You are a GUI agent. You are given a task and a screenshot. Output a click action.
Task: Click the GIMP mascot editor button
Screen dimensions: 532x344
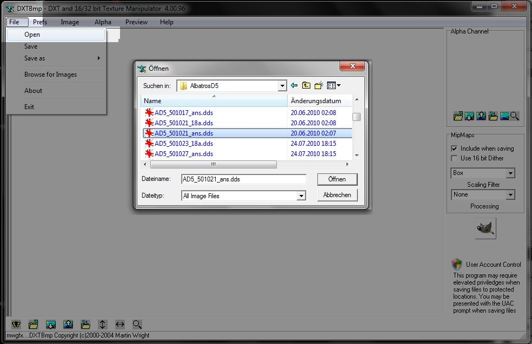point(485,228)
